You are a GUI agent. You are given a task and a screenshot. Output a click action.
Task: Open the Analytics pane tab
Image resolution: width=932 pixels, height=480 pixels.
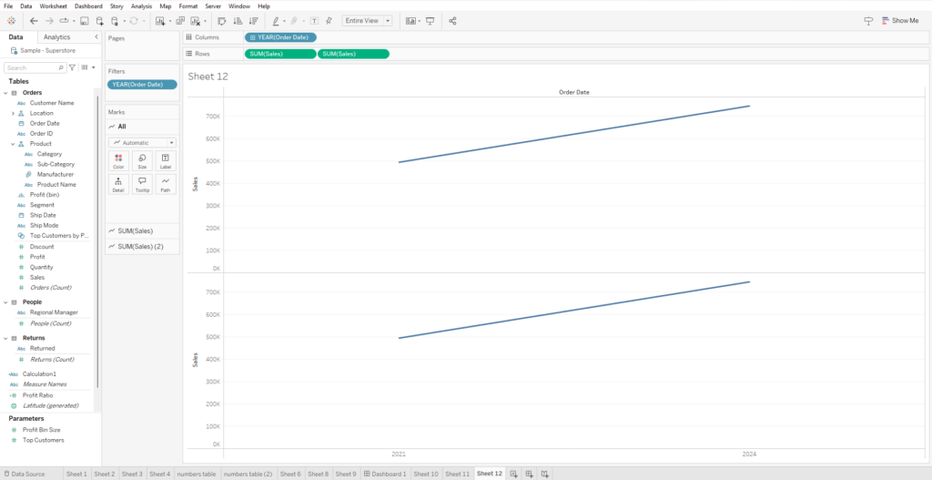pos(57,36)
